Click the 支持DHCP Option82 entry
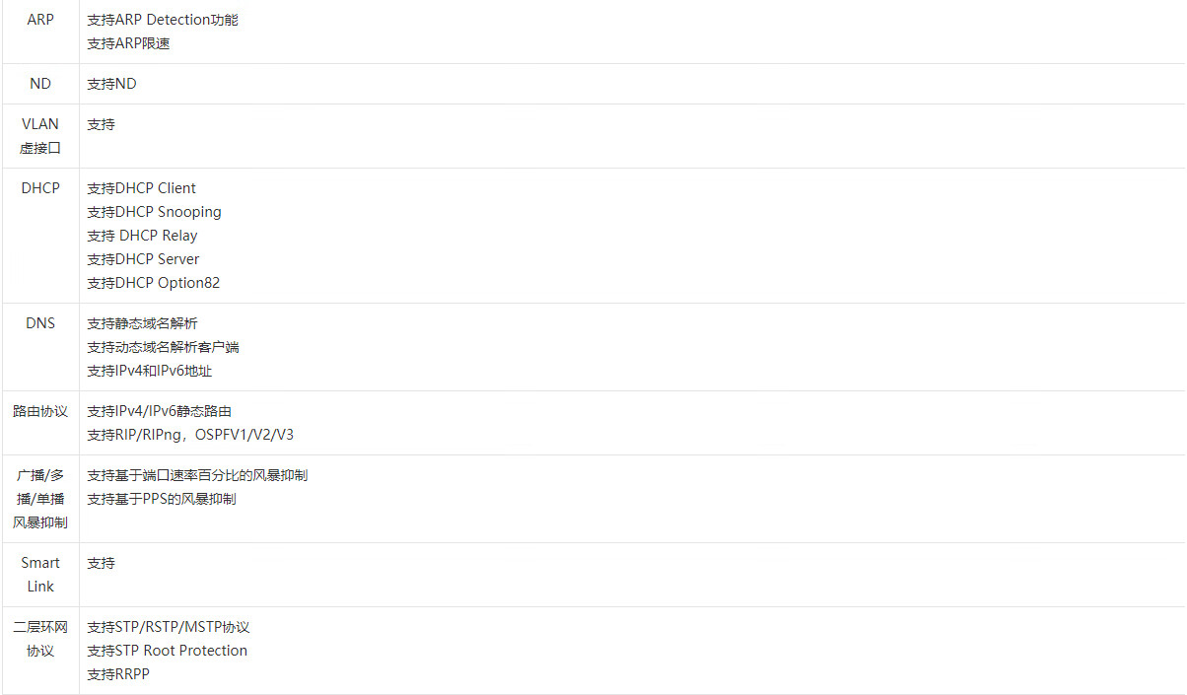Screen dimensions: 1187x695 [x=153, y=283]
